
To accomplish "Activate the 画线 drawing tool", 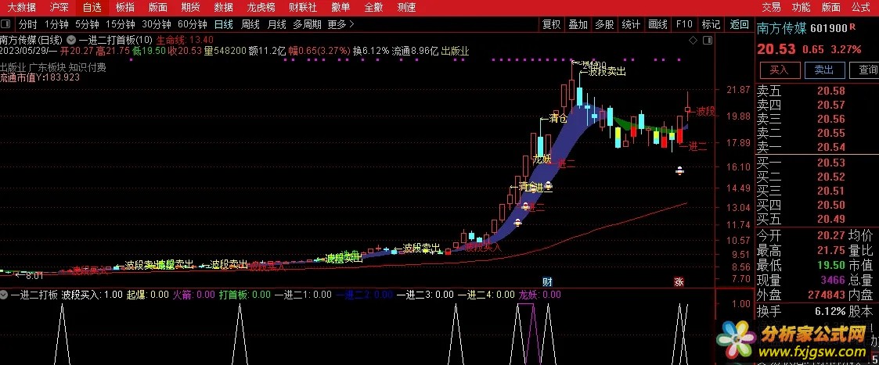I will click(657, 25).
